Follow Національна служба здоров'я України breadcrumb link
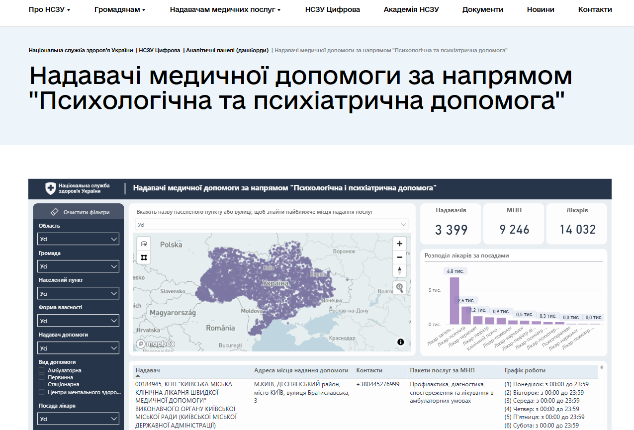 pos(81,50)
